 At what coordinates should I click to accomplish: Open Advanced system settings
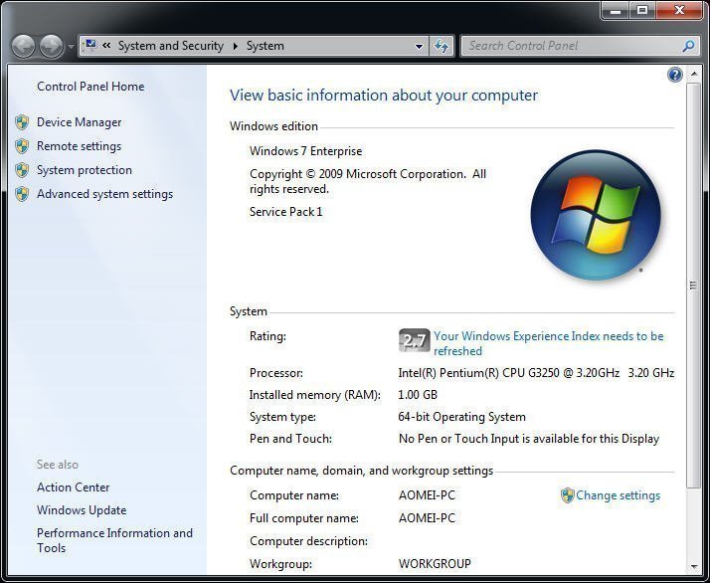[x=104, y=194]
